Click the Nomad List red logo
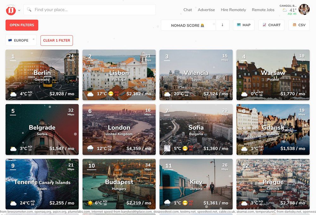Viewport: 316px width, 215px height. tap(11, 10)
